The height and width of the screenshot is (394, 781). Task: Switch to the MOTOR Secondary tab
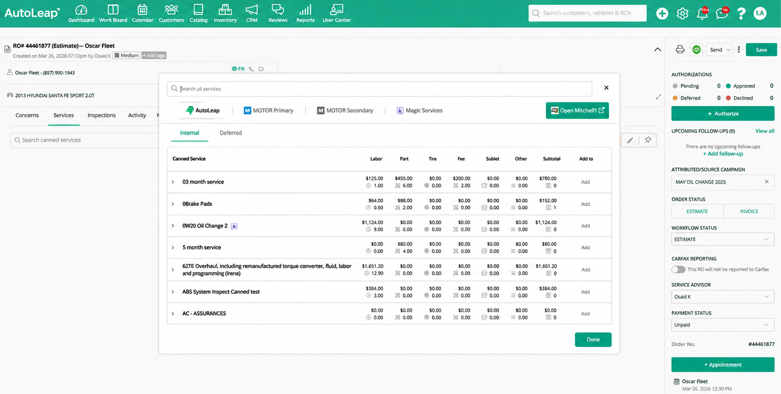click(x=345, y=111)
